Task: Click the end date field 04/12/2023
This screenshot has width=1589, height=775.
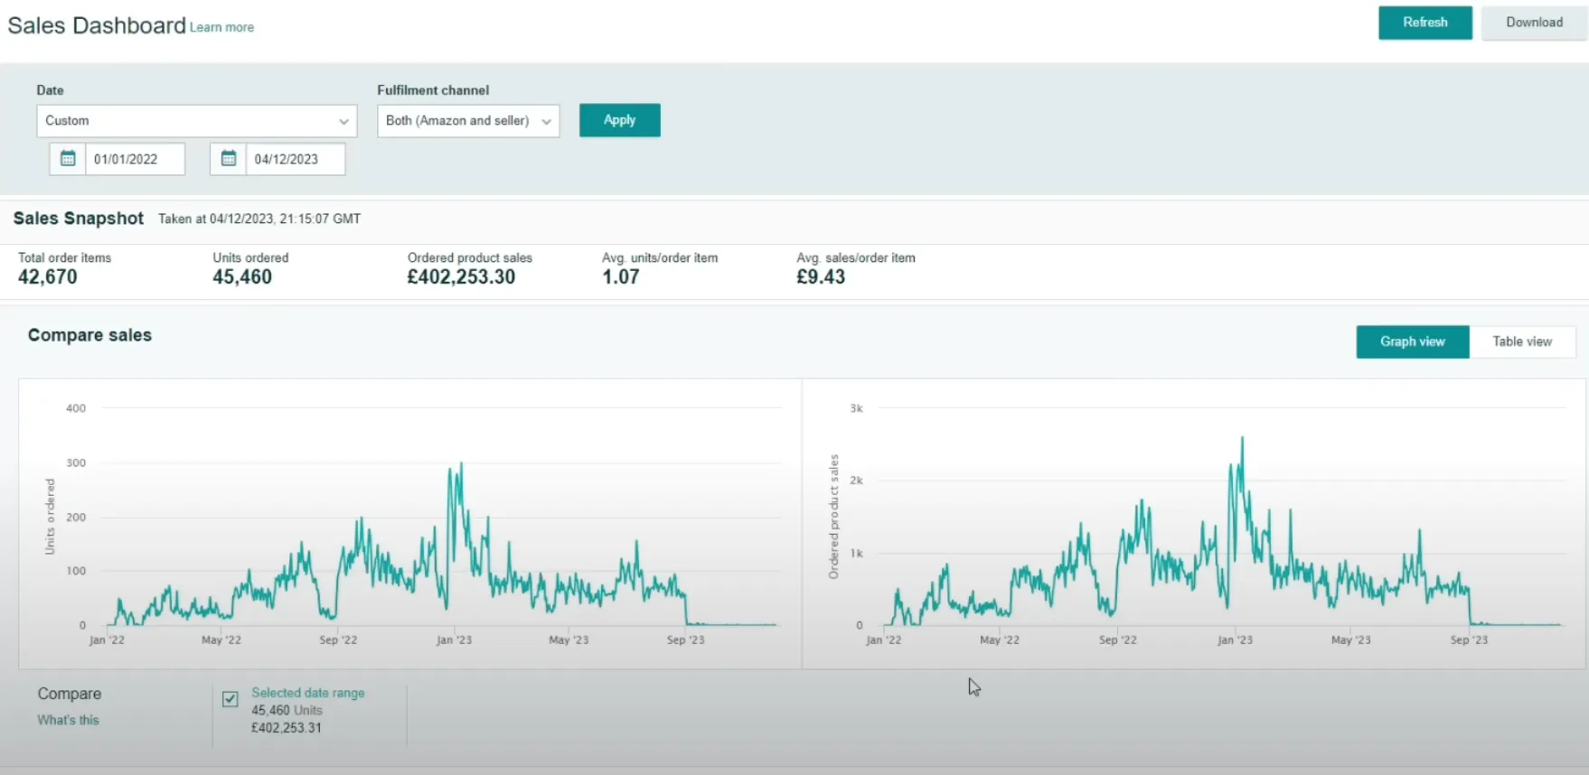Action: tap(296, 159)
